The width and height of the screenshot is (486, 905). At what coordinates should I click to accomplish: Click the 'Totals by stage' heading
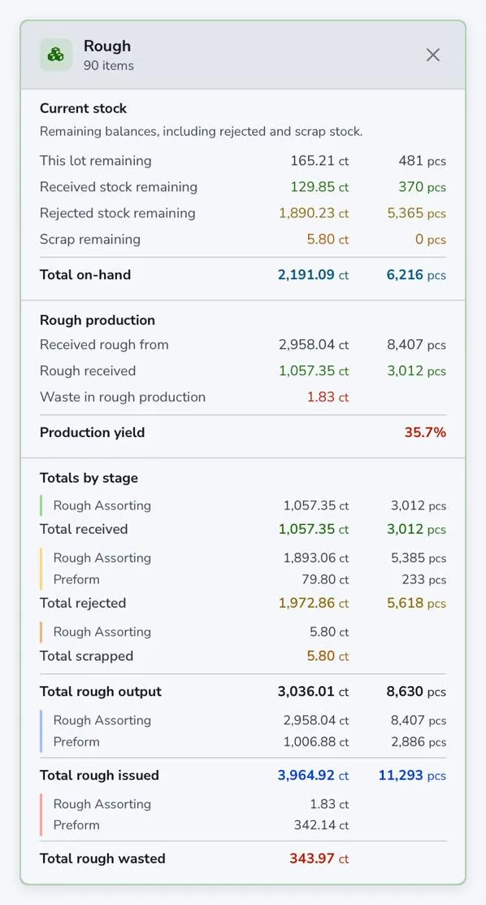[x=89, y=478]
